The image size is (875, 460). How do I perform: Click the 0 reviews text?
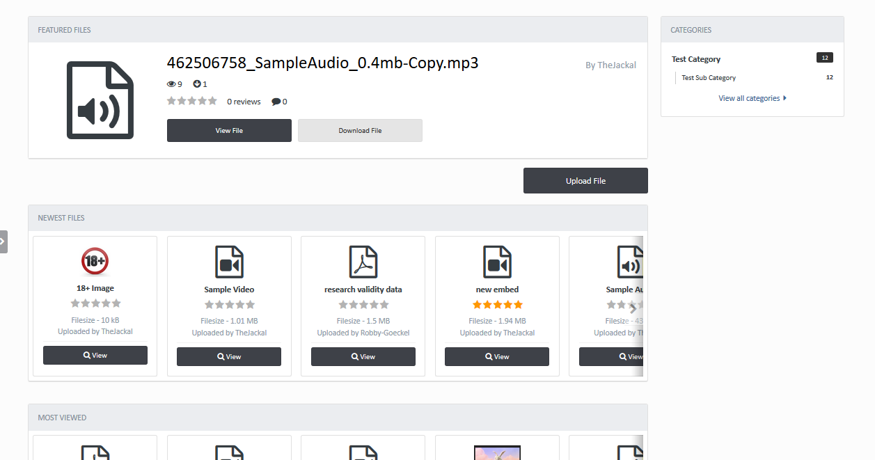coord(244,102)
